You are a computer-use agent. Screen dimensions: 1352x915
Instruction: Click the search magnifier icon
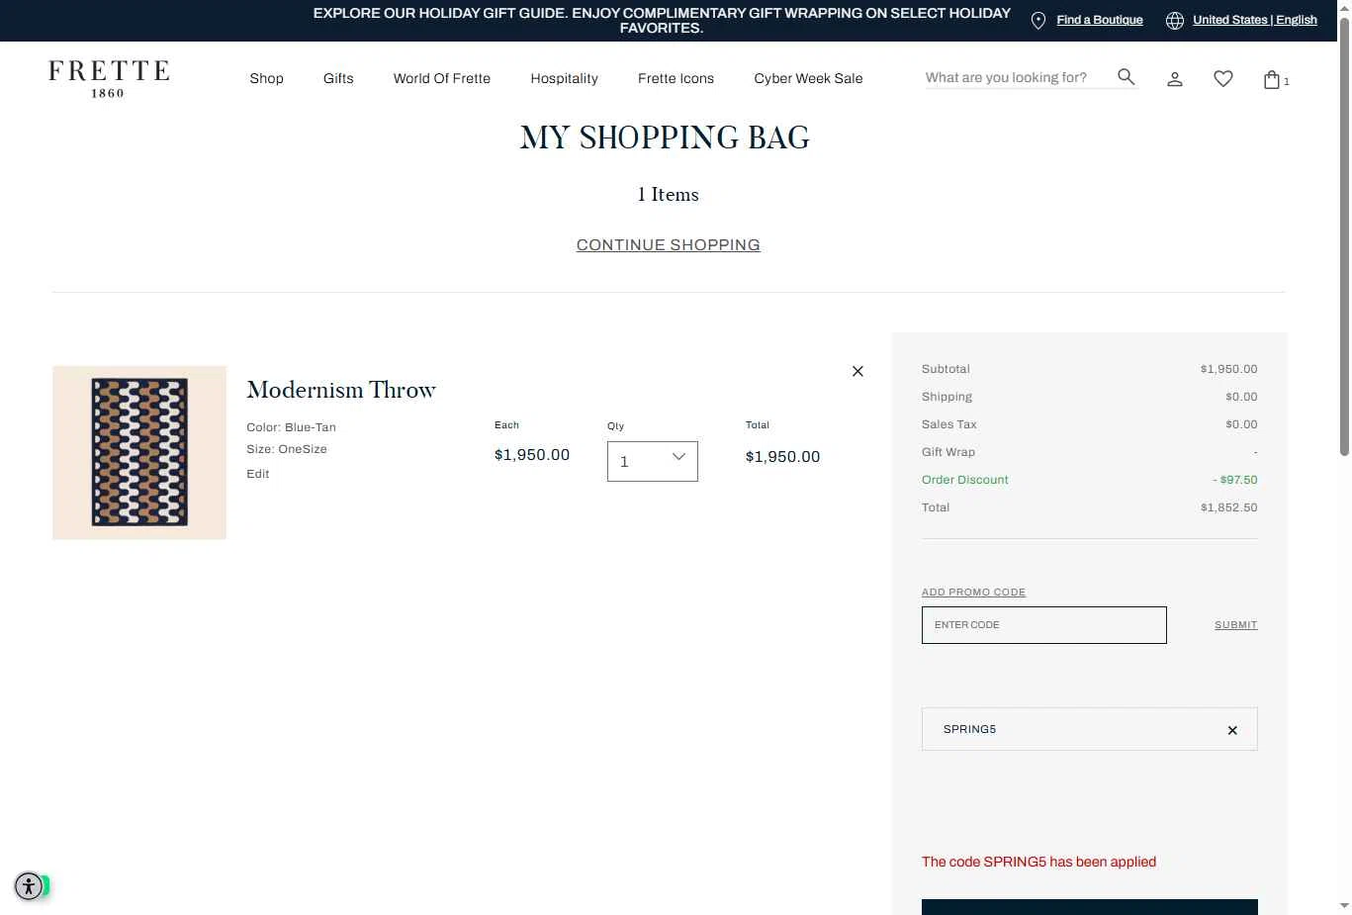point(1126,77)
